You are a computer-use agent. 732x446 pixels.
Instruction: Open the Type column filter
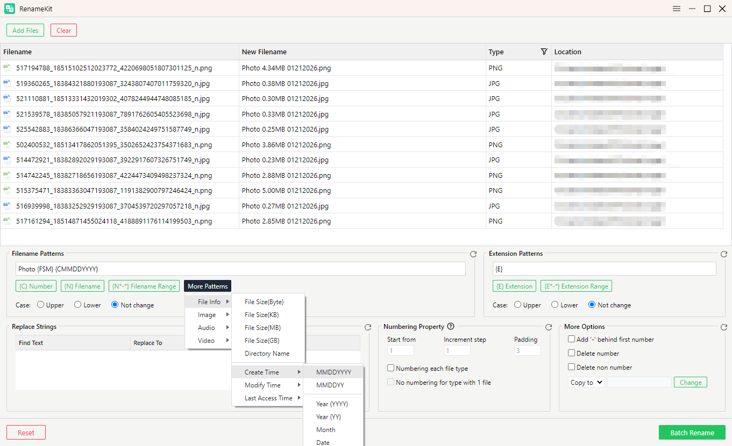click(544, 52)
